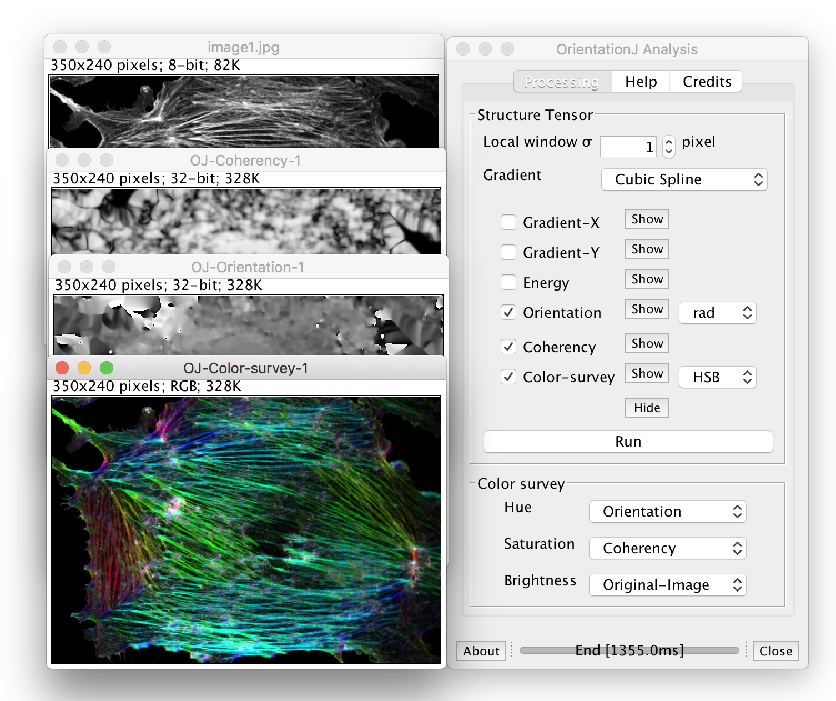Increment the Local window sigma stepper
The width and height of the screenshot is (836, 701).
(669, 142)
